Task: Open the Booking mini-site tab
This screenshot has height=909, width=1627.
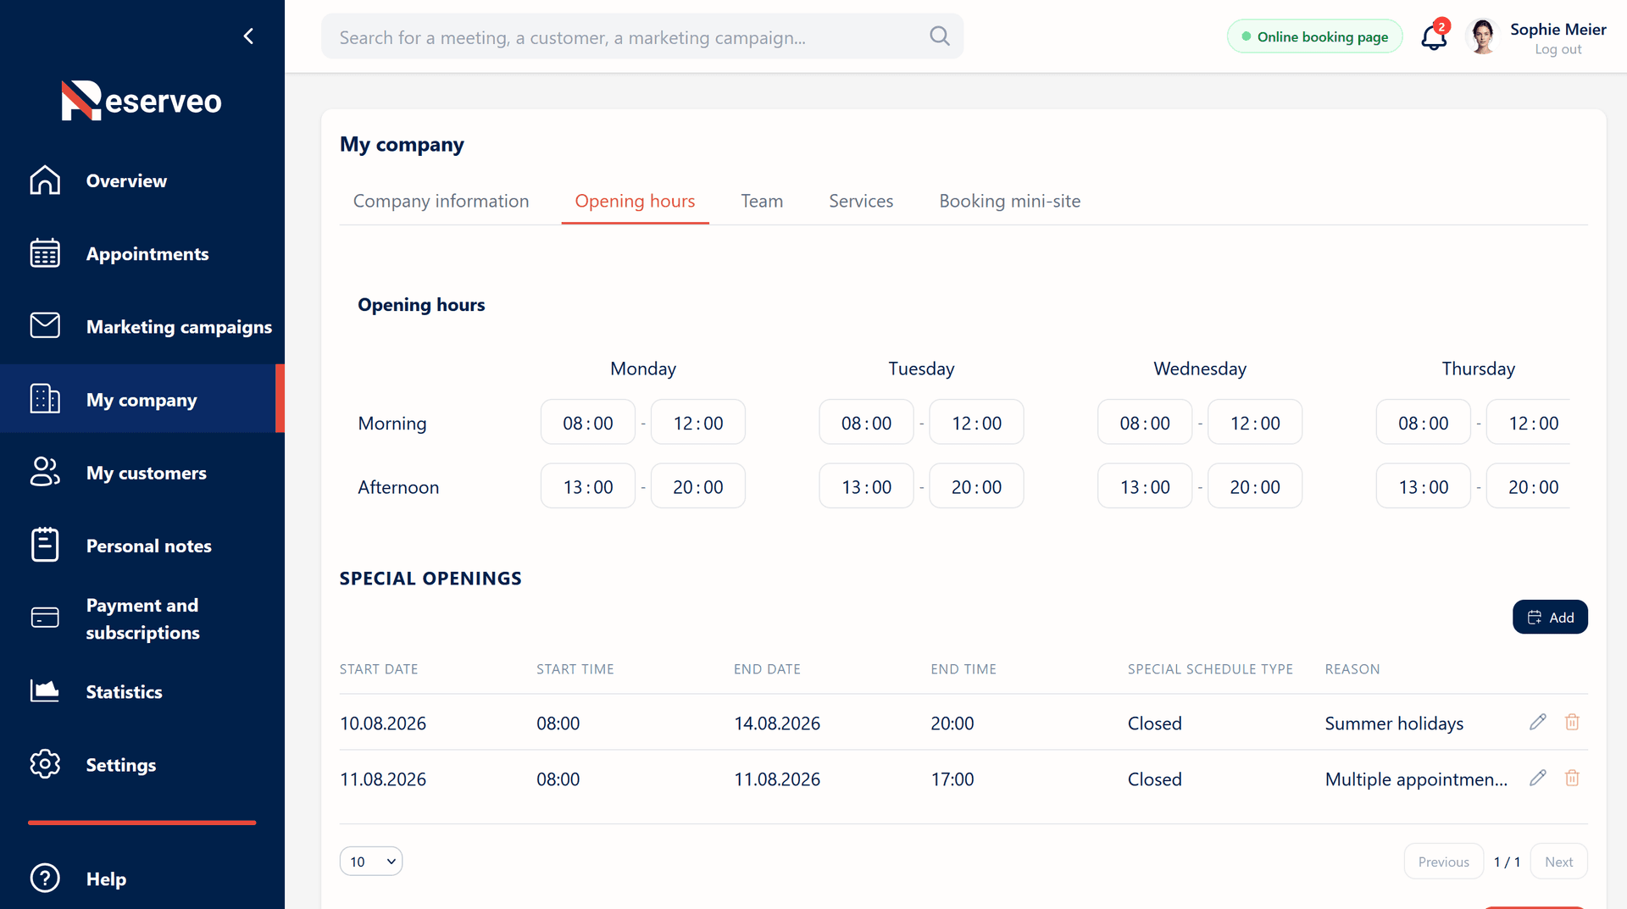Action: point(1009,202)
